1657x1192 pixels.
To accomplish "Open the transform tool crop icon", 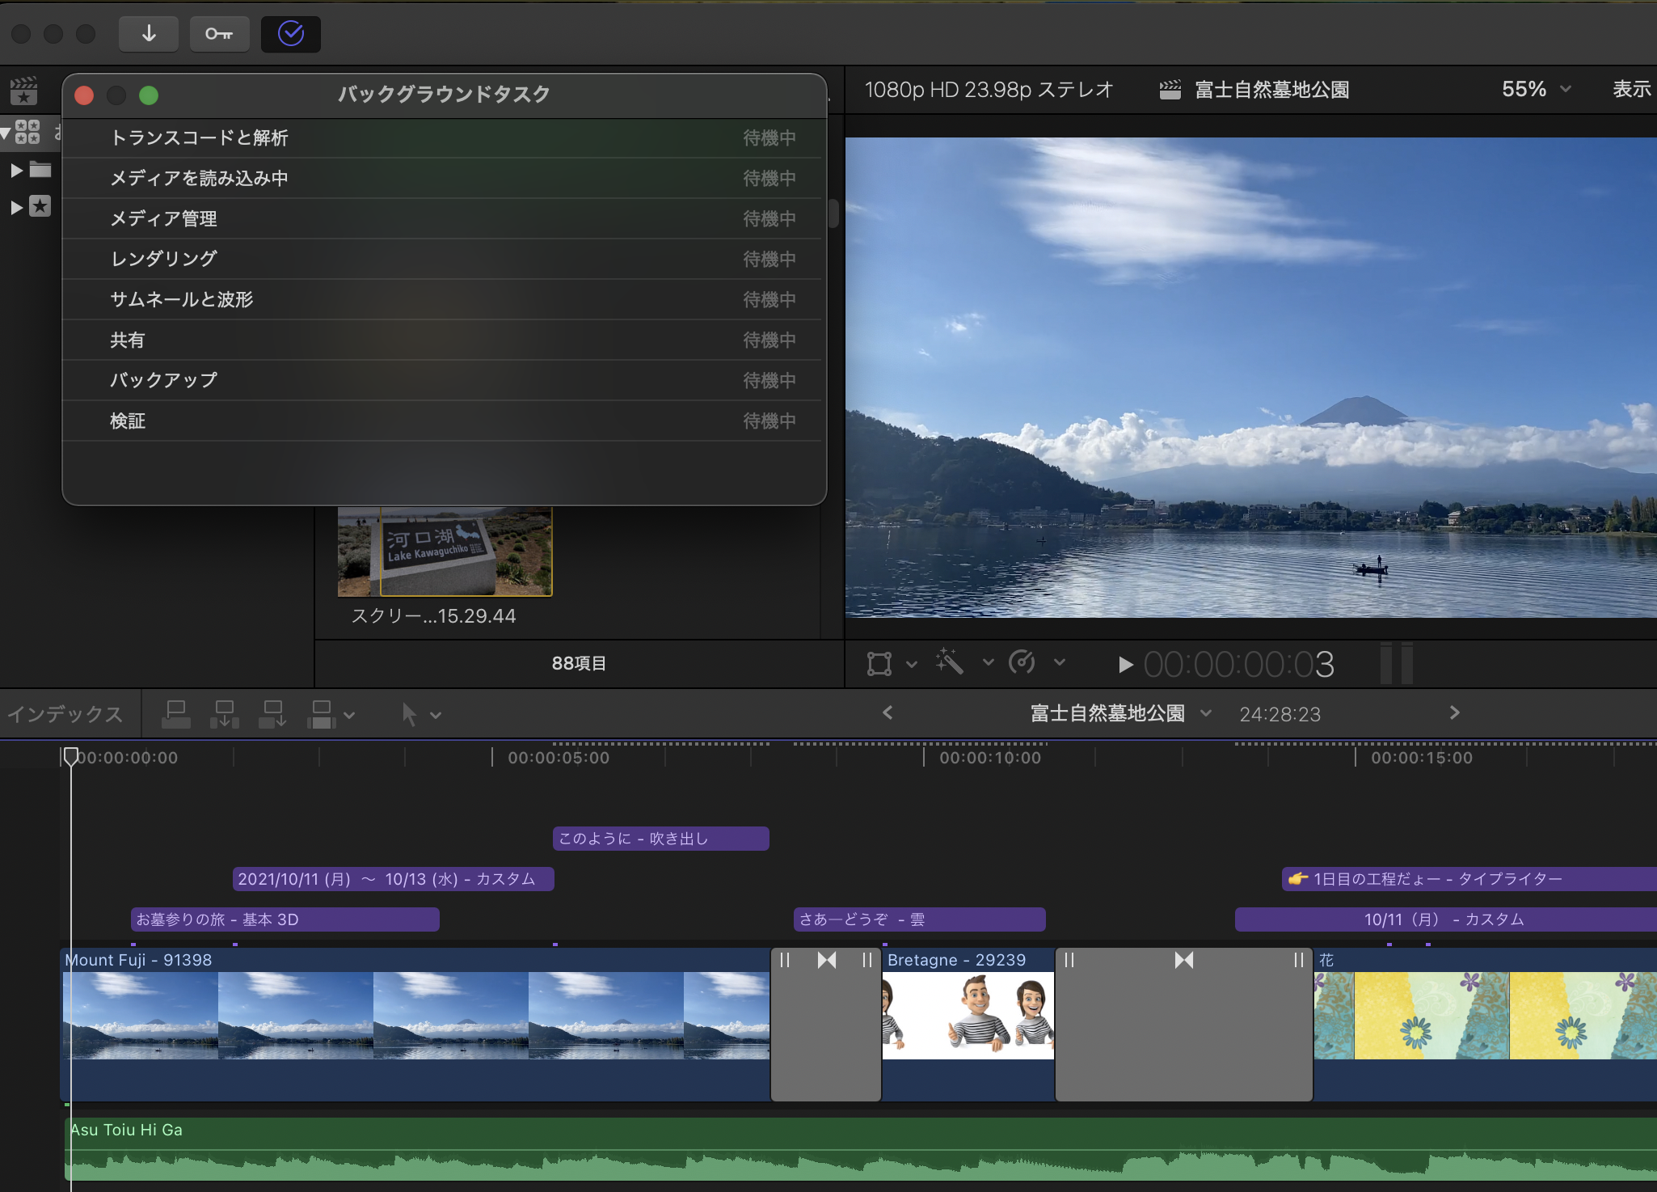I will click(879, 664).
